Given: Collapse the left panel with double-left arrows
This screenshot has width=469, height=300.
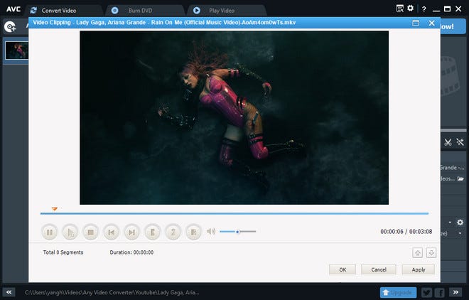Looking at the screenshot, I should point(9,292).
